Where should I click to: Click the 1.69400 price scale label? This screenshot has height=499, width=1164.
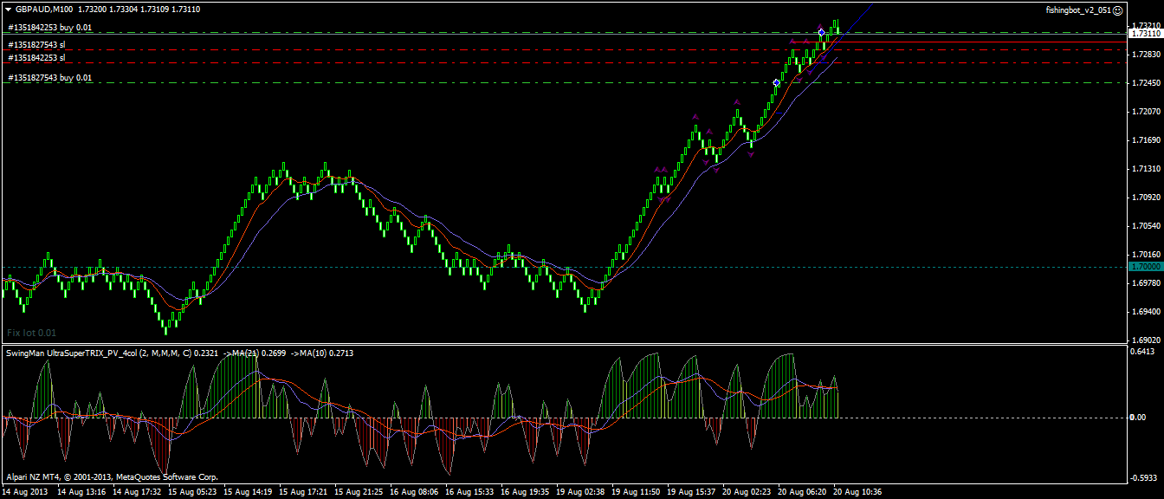click(x=1146, y=311)
